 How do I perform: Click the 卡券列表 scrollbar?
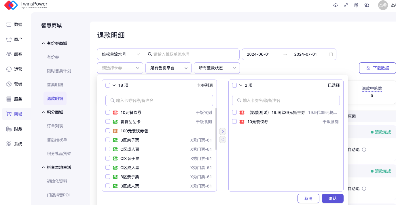(216, 129)
